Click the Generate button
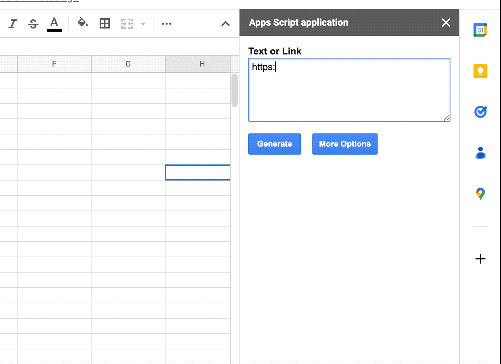The height and width of the screenshot is (364, 501). pyautogui.click(x=274, y=144)
